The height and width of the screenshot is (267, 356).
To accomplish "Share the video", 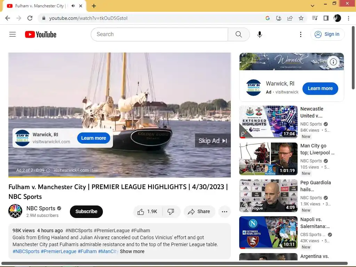I will 199,212.
